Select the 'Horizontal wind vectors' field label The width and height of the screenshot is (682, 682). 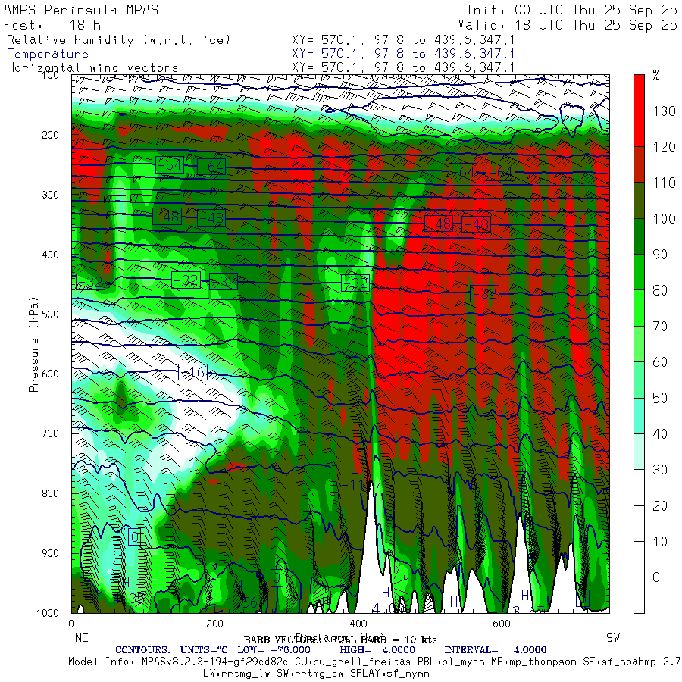point(92,68)
